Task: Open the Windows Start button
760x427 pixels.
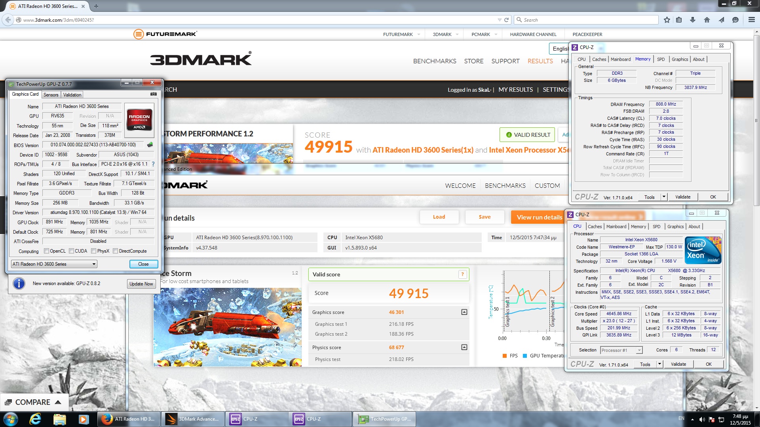Action: coord(10,419)
